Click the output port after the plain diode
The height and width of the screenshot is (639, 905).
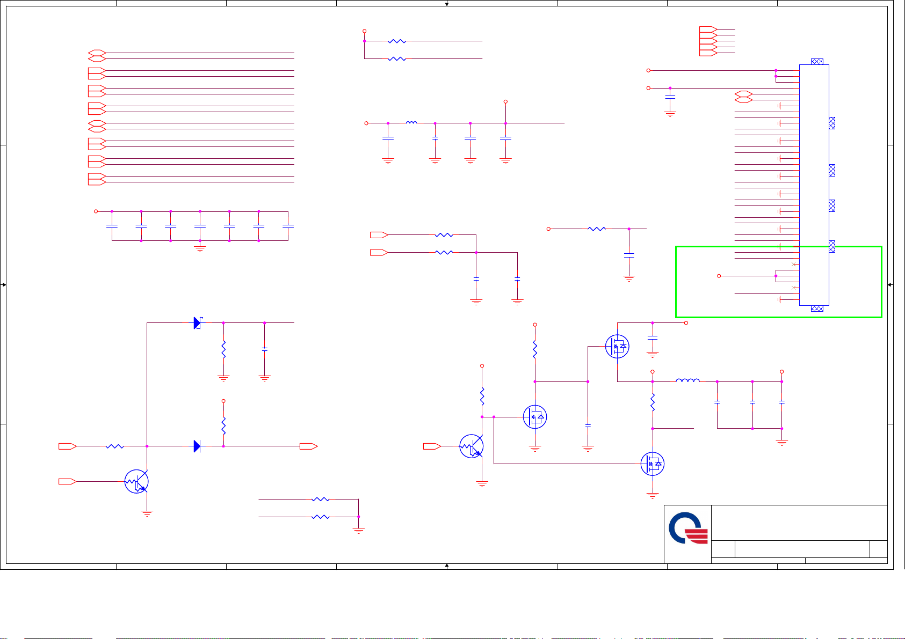(x=309, y=446)
